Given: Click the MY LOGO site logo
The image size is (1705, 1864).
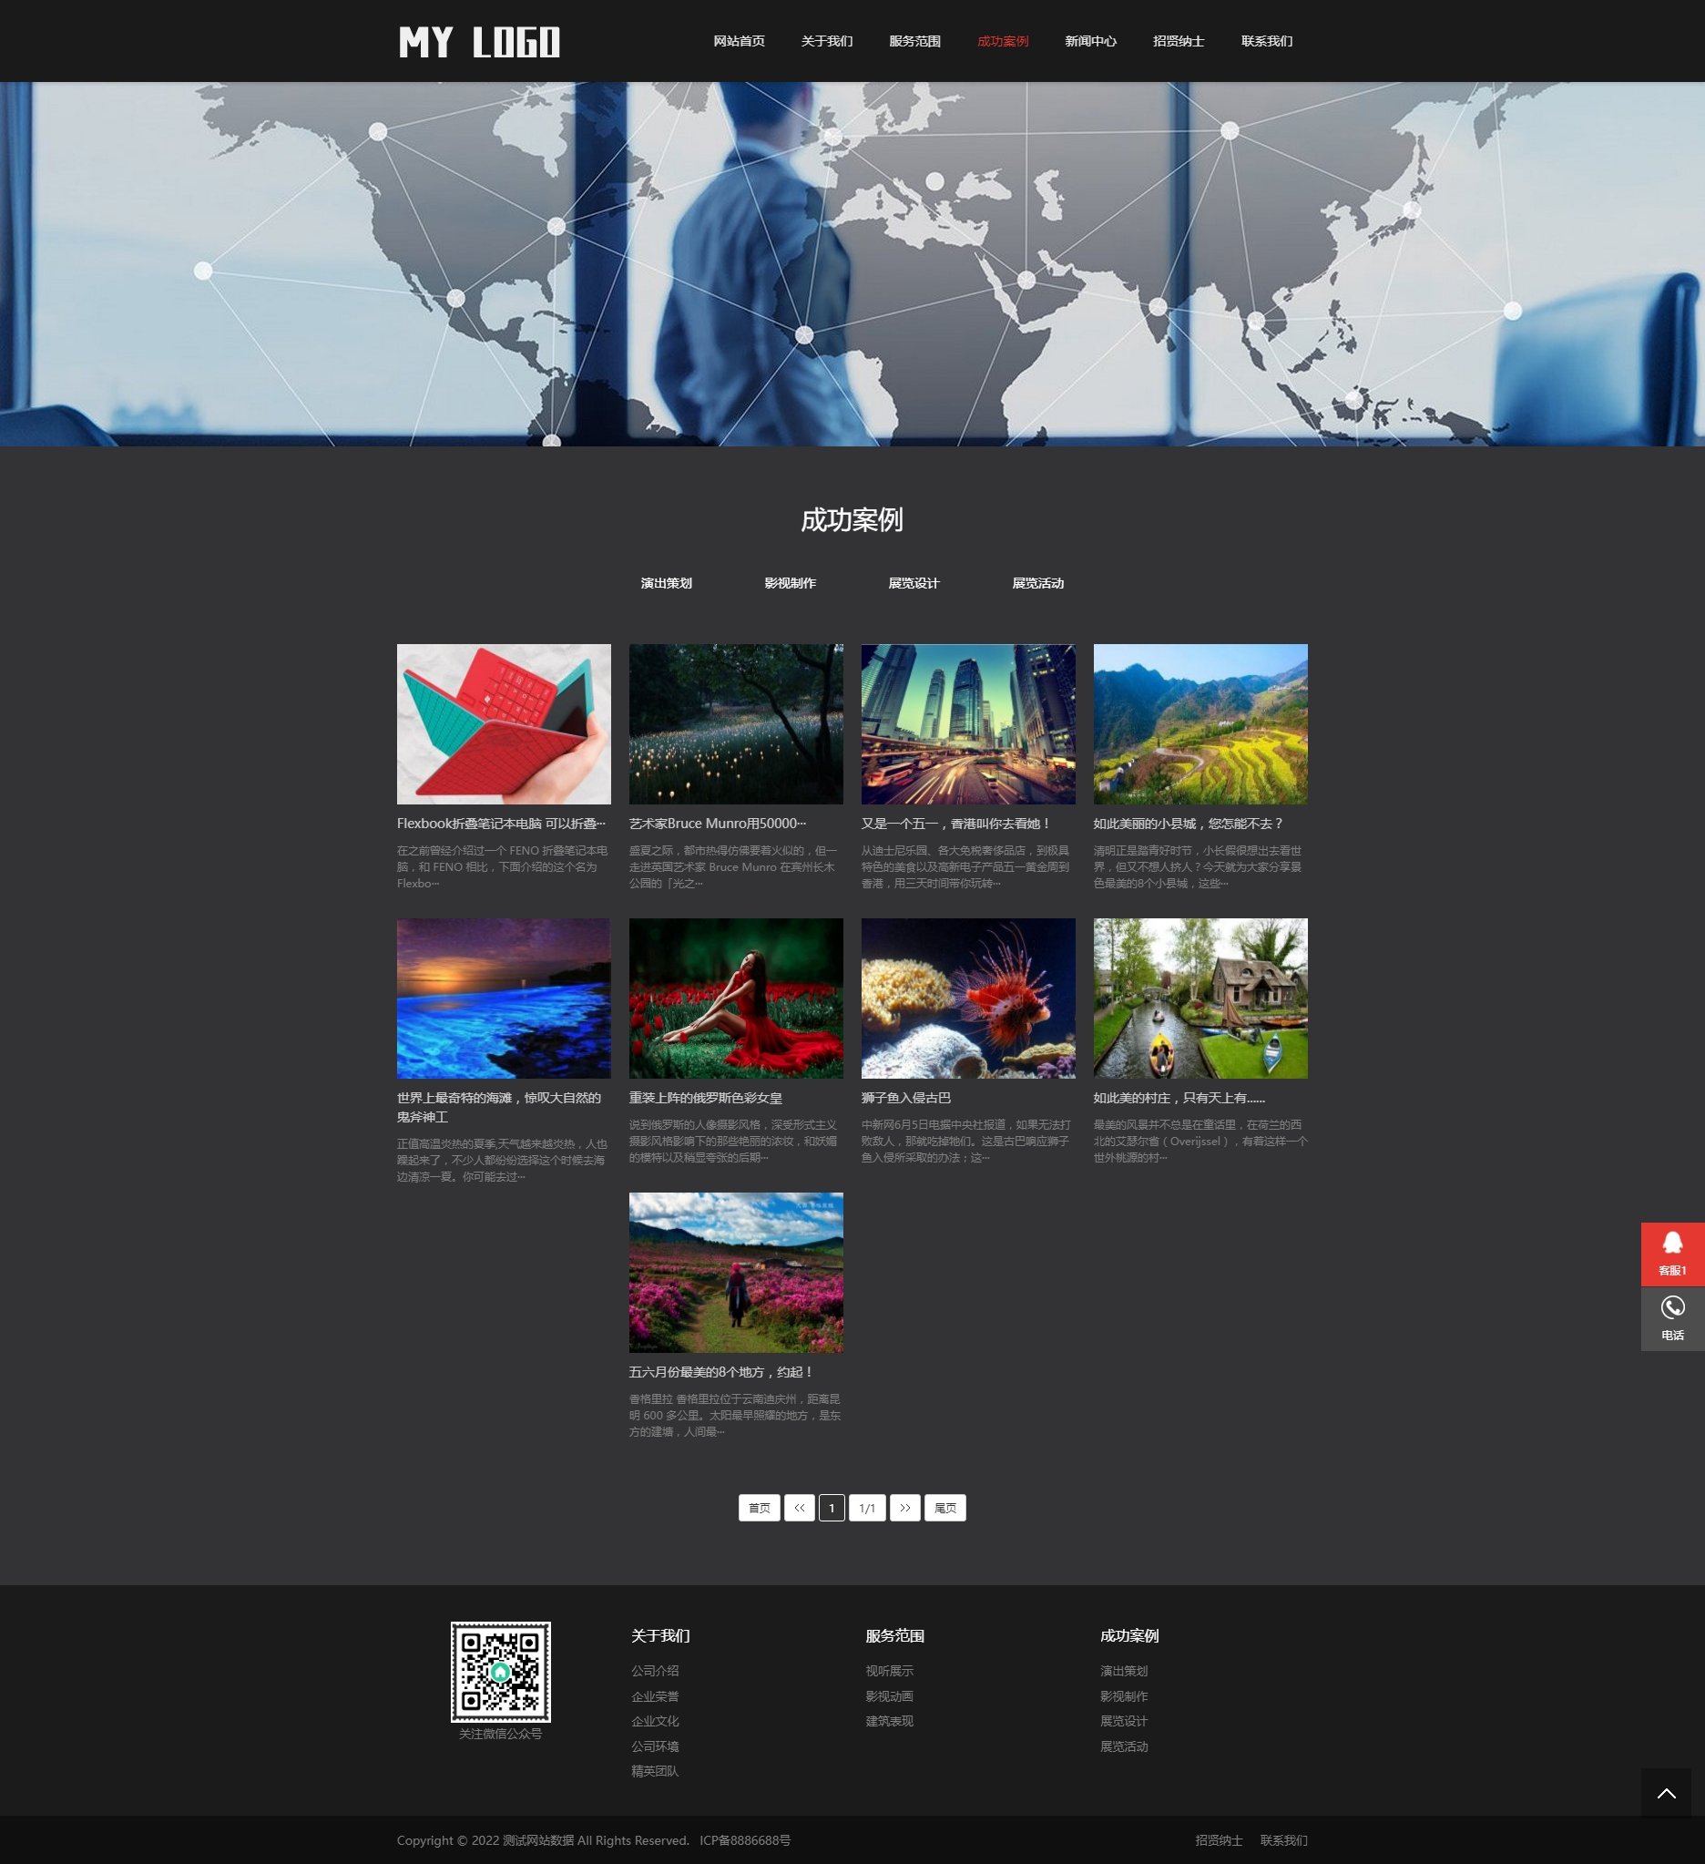Looking at the screenshot, I should coord(479,43).
